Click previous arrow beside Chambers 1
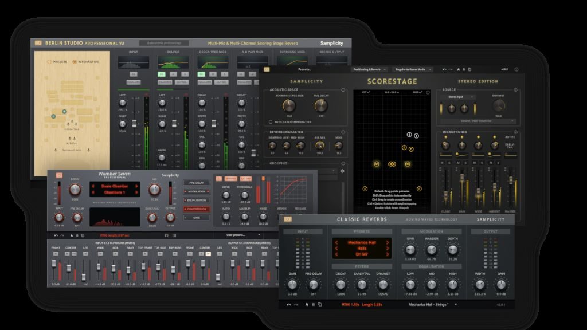Viewport: 587px width, 330px height. (x=93, y=192)
